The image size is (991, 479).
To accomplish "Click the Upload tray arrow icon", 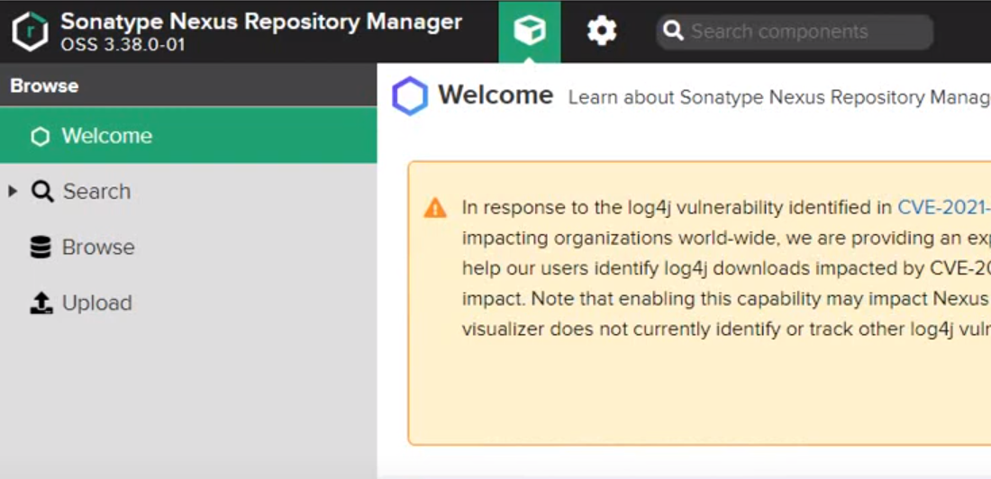I will 41,303.
